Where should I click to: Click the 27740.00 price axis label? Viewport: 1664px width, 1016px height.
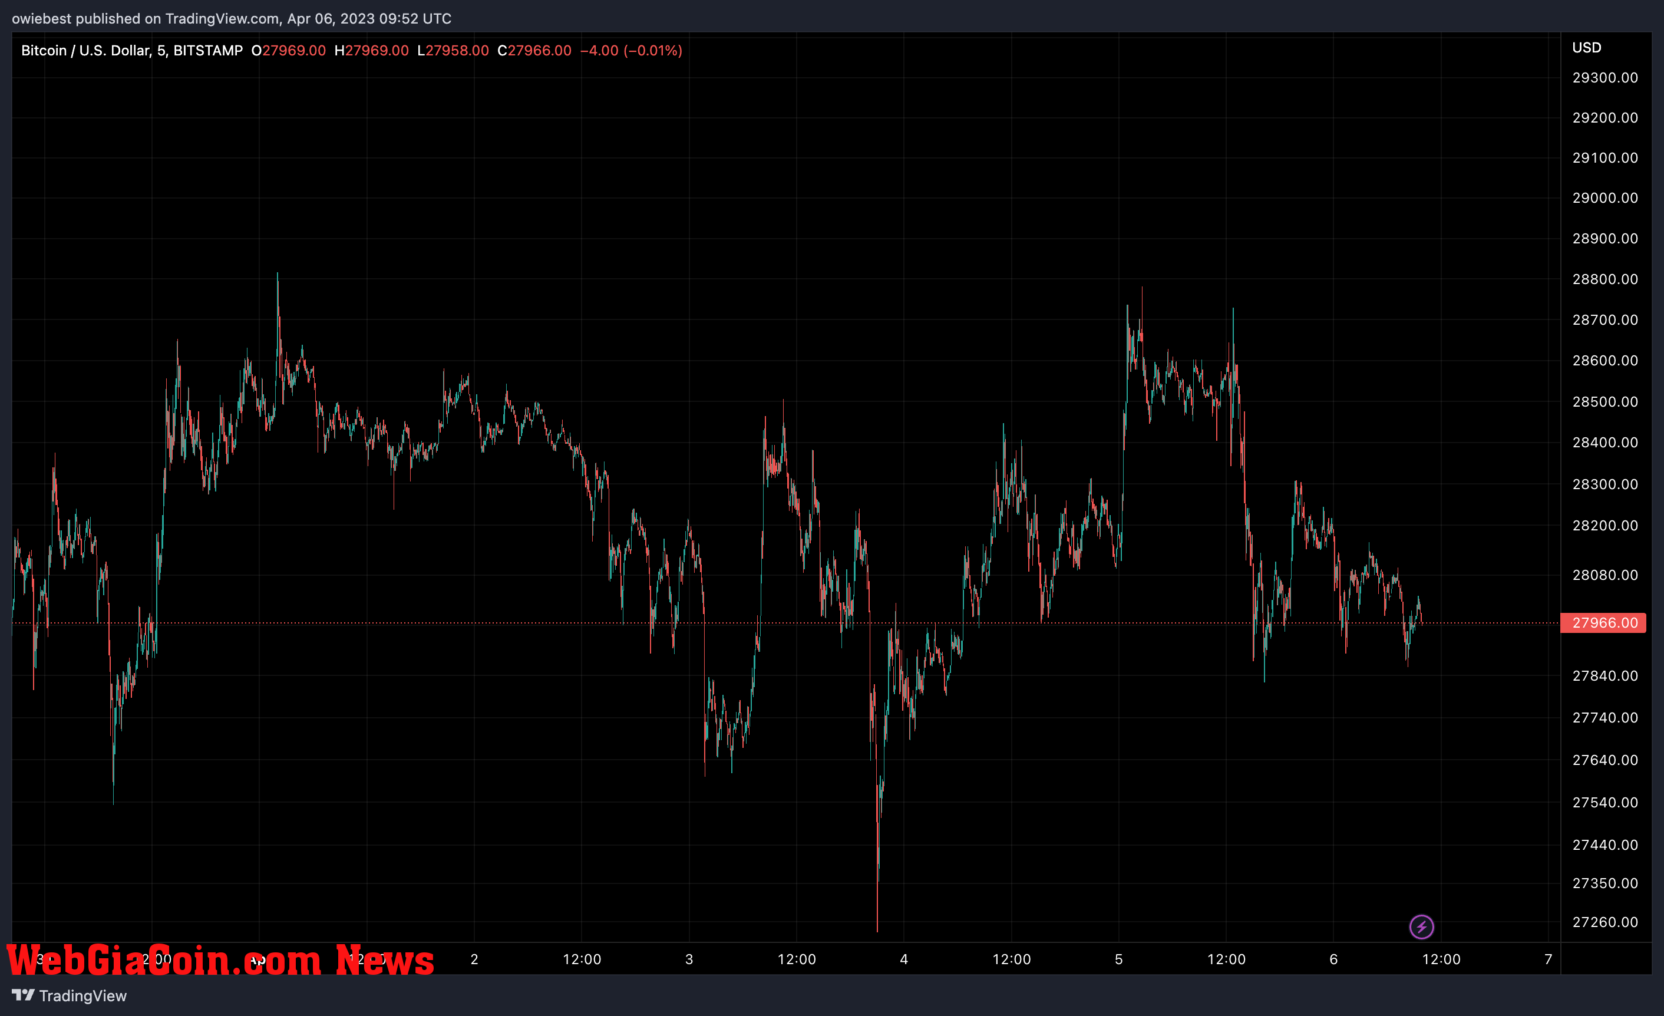pyautogui.click(x=1605, y=717)
